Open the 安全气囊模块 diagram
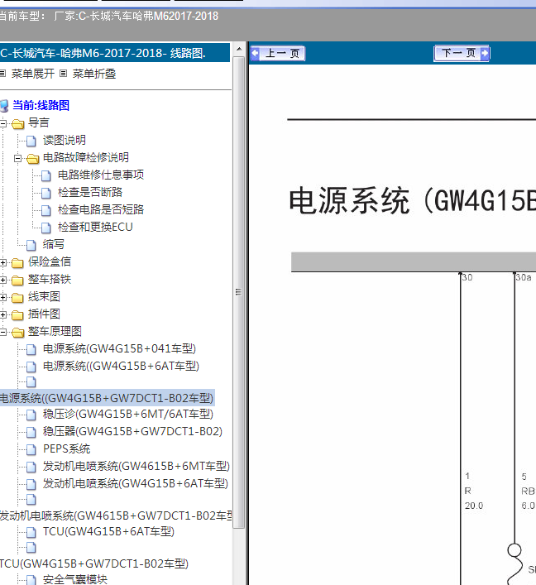The height and width of the screenshot is (585, 536). pos(75,579)
